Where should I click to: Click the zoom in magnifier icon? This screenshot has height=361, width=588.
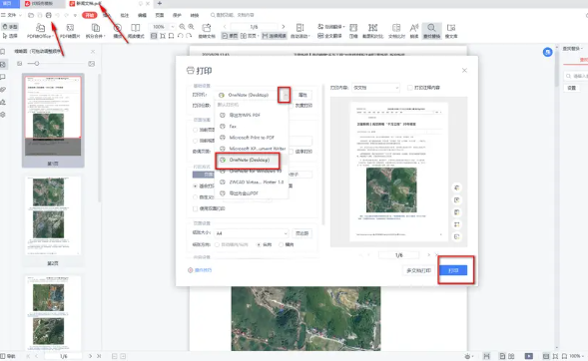[191, 27]
